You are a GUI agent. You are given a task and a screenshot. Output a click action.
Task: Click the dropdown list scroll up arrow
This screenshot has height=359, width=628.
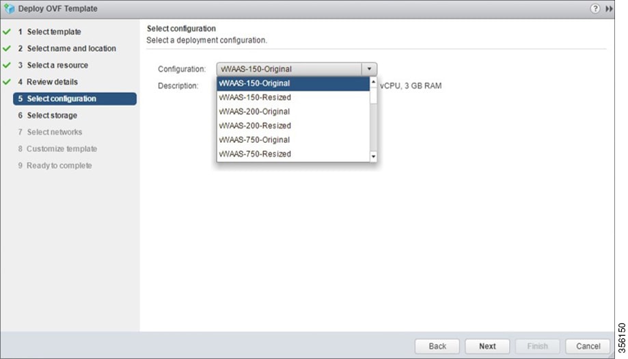(x=373, y=81)
